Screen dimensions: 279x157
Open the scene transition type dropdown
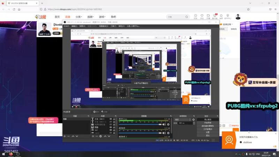182,120
